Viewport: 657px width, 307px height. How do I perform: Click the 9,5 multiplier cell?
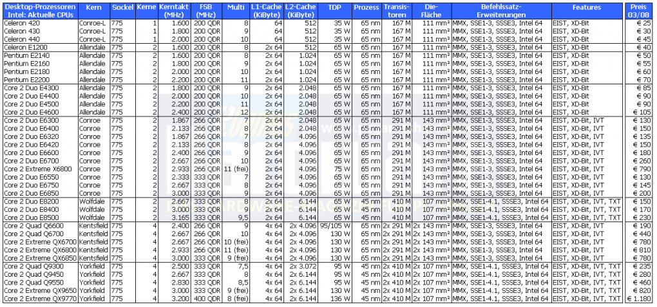(x=243, y=218)
